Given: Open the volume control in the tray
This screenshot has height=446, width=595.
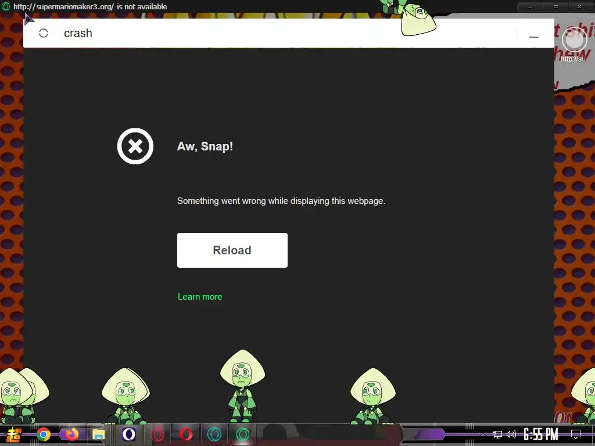Looking at the screenshot, I should pos(511,434).
